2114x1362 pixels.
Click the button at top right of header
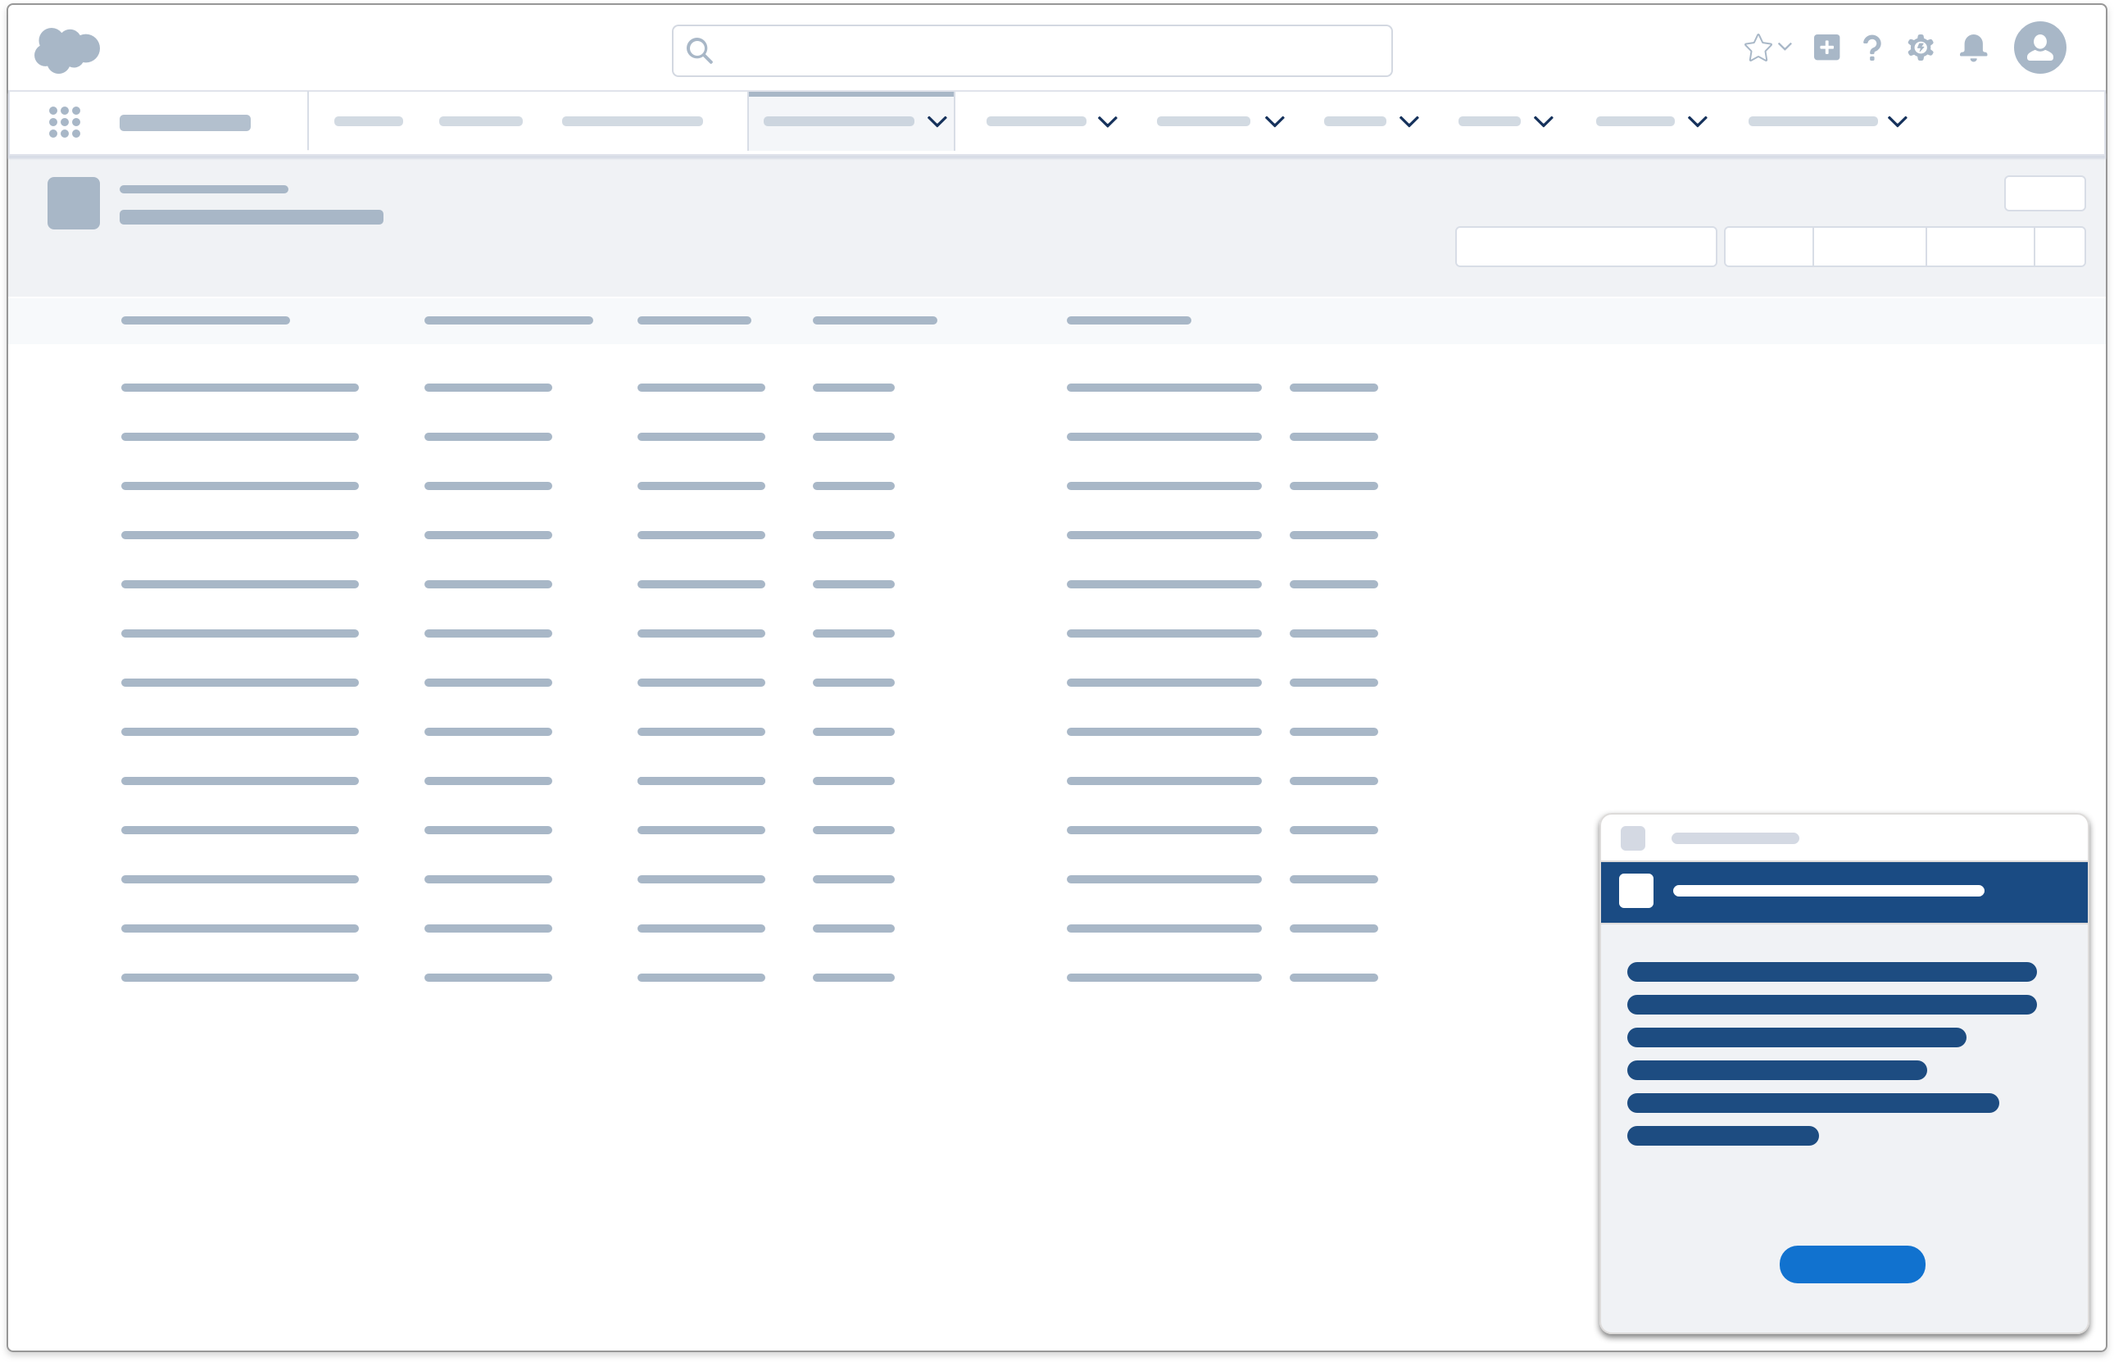(x=2045, y=193)
